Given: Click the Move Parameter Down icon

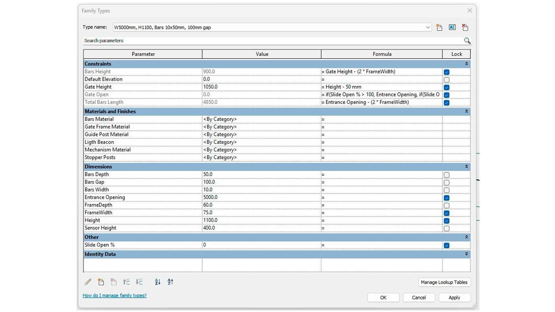Looking at the screenshot, I should click(x=139, y=282).
